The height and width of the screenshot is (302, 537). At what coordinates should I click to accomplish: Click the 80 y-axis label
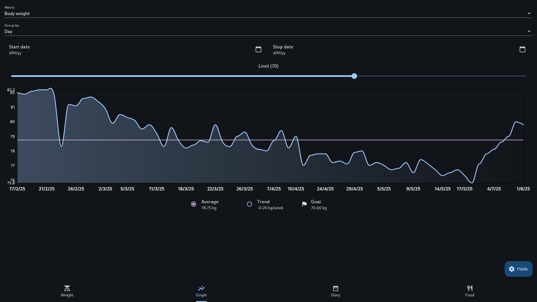[x=12, y=122]
